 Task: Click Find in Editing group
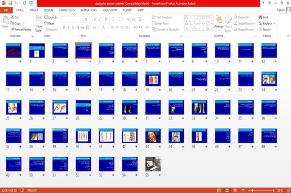click(263, 17)
